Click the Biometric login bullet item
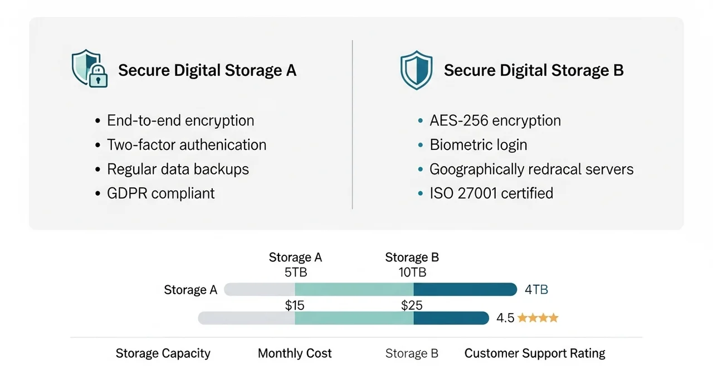The image size is (713, 389). click(x=478, y=145)
